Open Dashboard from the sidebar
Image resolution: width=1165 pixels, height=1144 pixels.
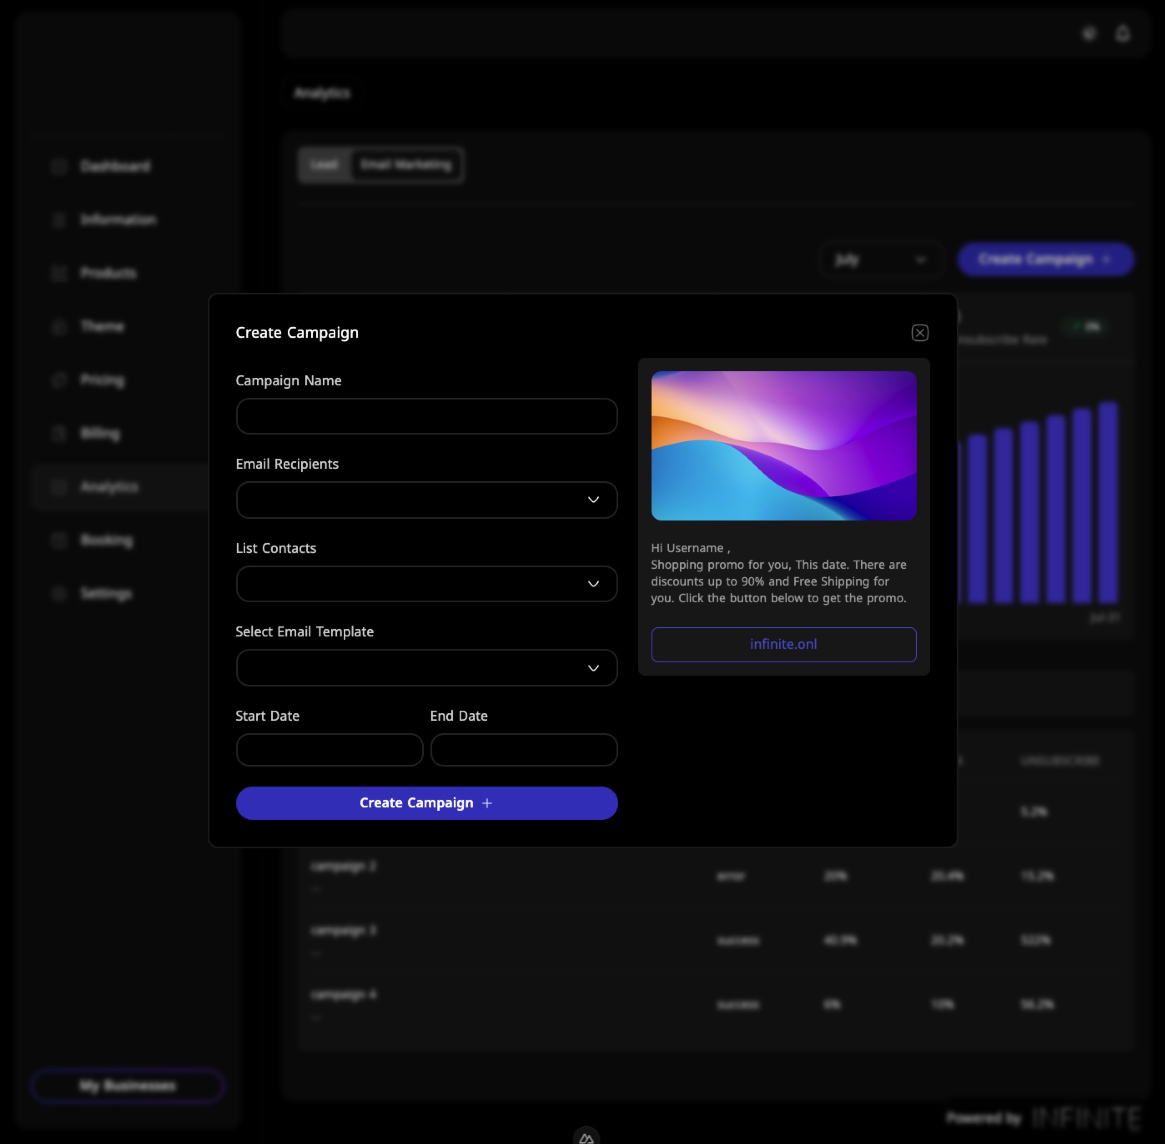click(115, 166)
